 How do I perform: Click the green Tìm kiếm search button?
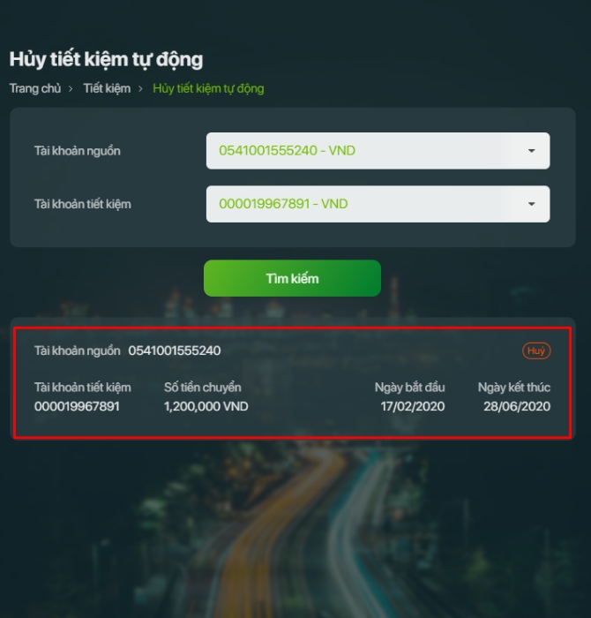point(292,278)
